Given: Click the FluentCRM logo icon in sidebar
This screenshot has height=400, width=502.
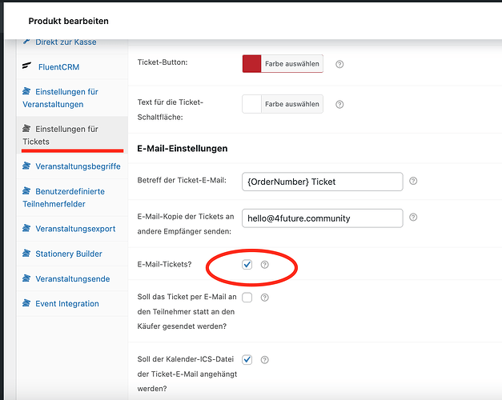Looking at the screenshot, I should click(27, 66).
